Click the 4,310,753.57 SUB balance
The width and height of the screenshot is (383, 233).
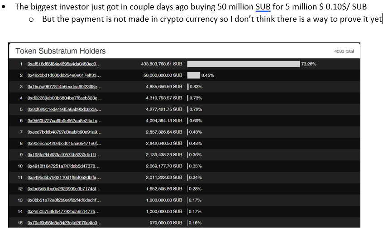pyautogui.click(x=164, y=98)
